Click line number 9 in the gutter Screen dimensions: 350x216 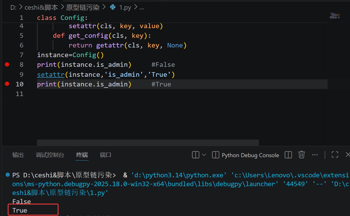(x=22, y=74)
